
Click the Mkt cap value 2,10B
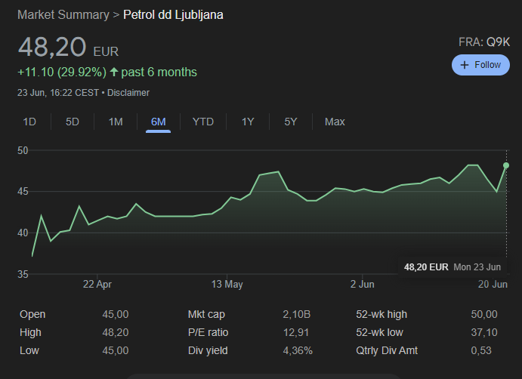coord(297,314)
